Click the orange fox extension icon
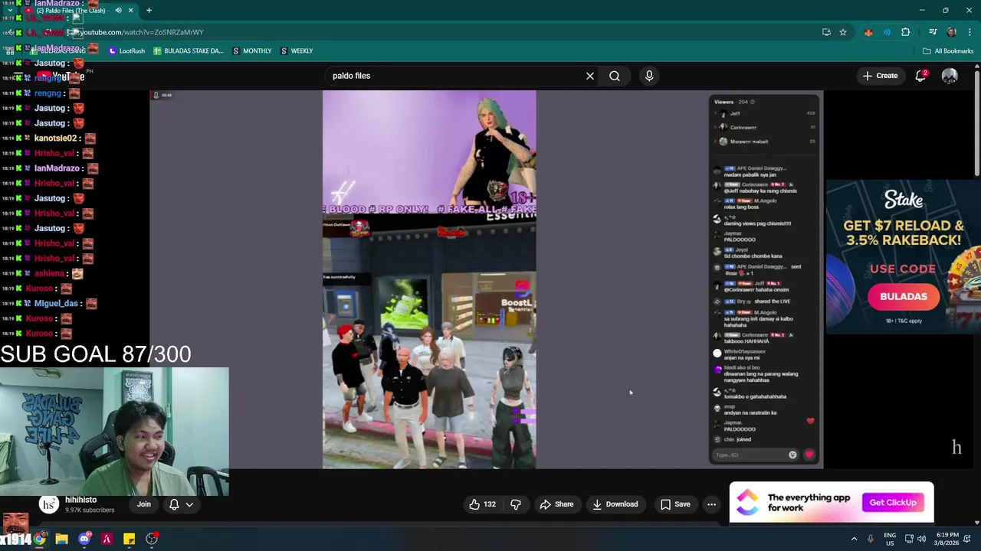981x551 pixels. (868, 32)
